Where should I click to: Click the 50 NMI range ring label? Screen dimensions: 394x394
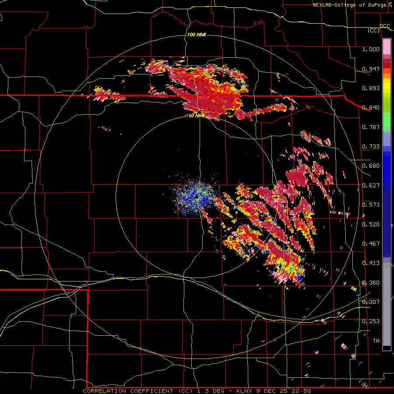point(197,116)
